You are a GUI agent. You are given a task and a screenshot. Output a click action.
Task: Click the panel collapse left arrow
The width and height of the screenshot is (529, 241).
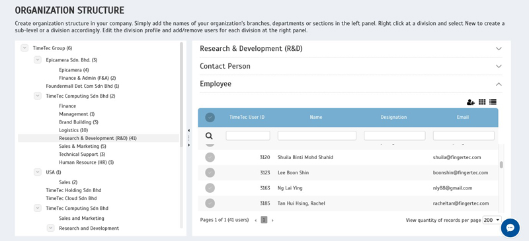pos(188,131)
